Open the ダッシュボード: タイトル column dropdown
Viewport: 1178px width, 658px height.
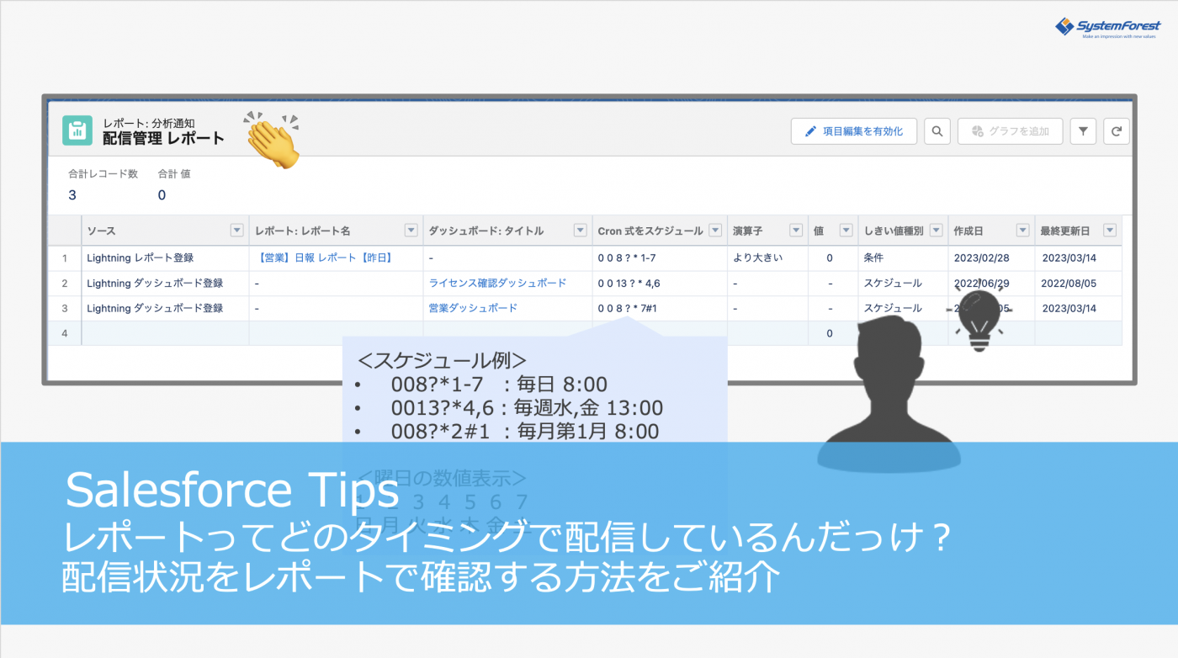point(580,231)
